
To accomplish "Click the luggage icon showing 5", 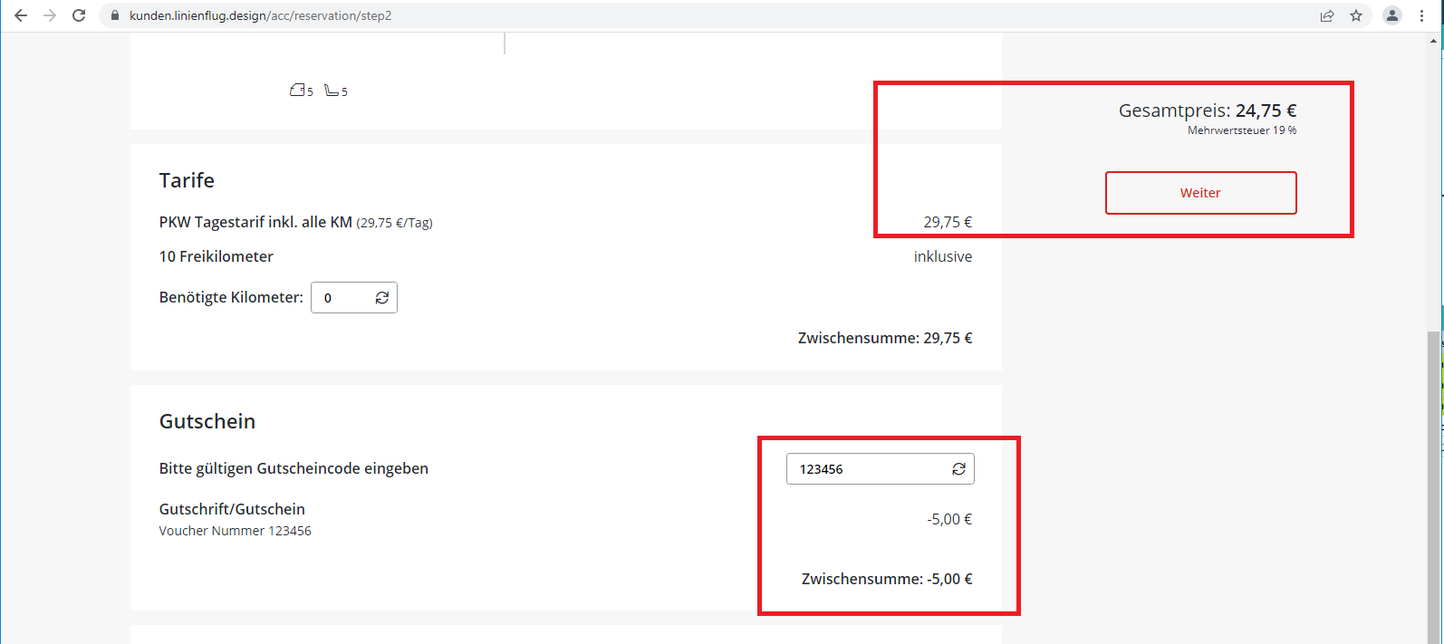I will coord(297,90).
